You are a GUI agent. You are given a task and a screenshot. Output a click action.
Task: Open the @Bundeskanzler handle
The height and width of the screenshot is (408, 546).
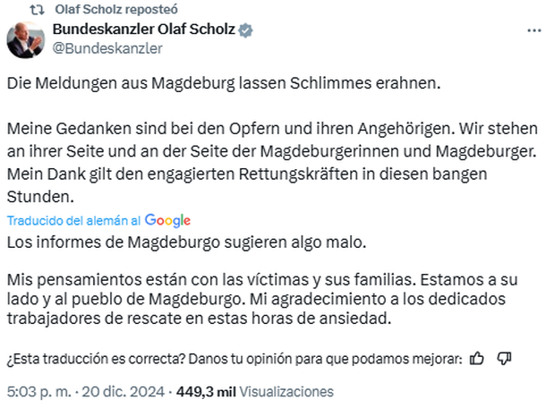tap(108, 48)
